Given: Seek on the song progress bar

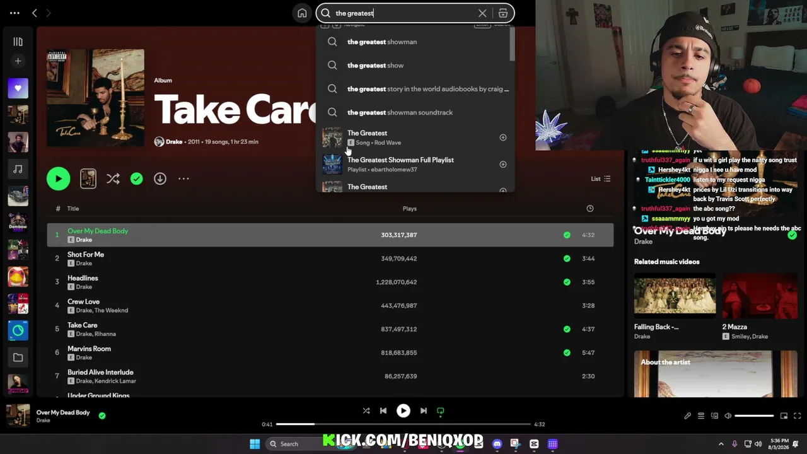Looking at the screenshot, I should click(403, 424).
